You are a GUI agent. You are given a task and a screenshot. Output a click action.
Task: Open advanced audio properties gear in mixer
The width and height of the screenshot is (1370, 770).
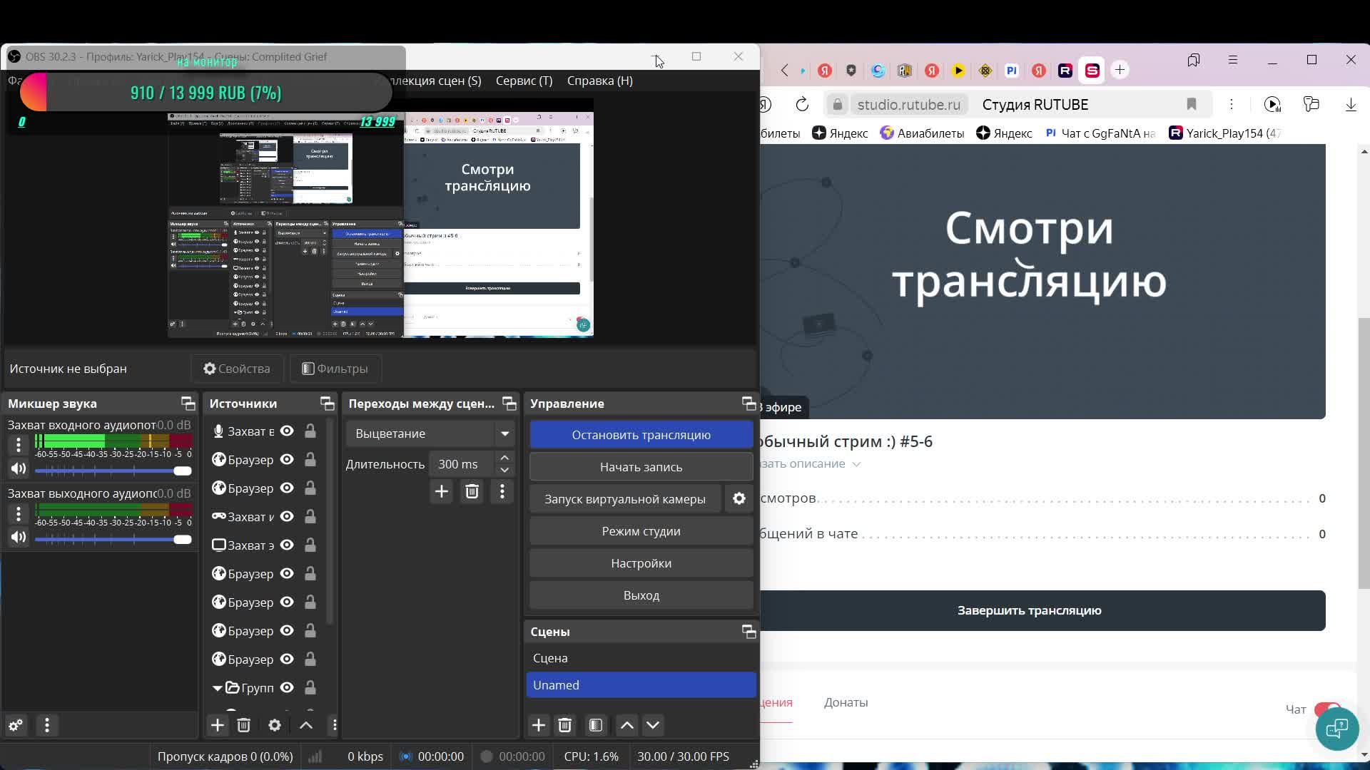(x=16, y=725)
